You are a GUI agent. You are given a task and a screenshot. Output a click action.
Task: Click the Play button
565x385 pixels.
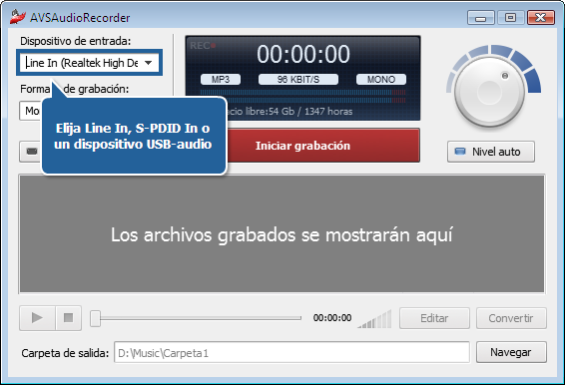[x=38, y=318]
